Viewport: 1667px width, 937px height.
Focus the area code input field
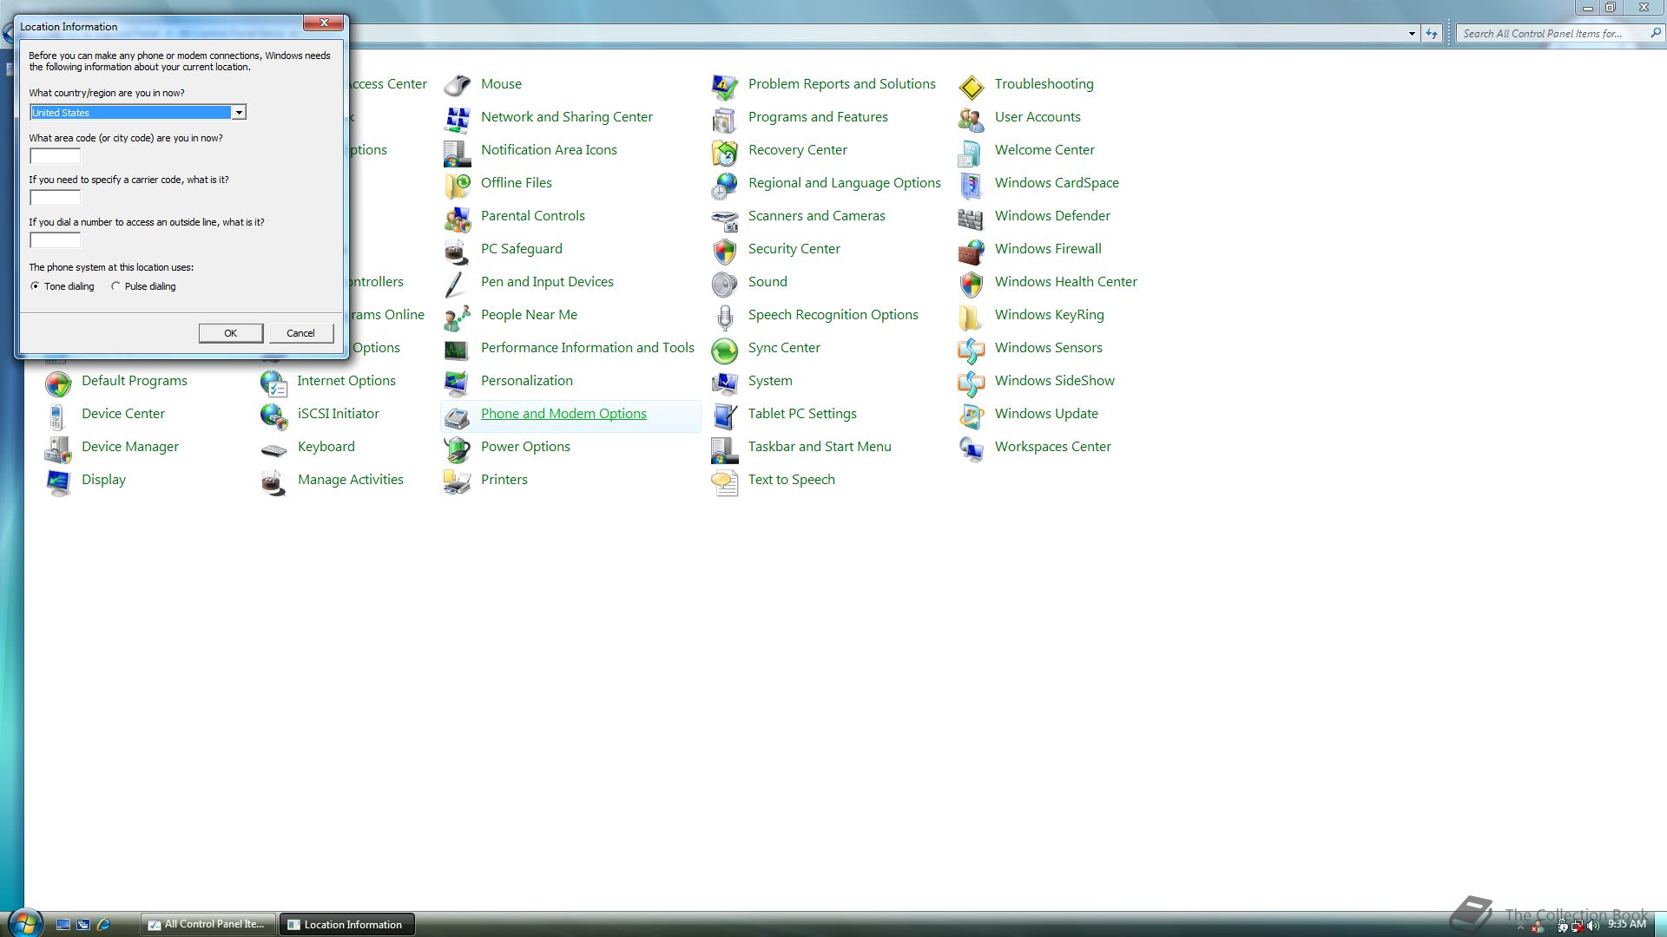pos(55,156)
